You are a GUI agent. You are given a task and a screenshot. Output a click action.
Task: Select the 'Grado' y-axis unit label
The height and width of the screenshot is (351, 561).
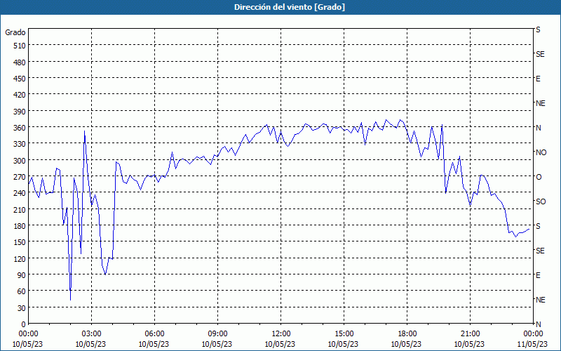[15, 32]
